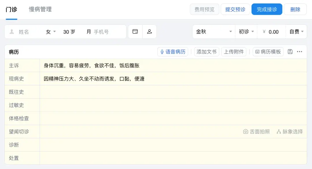Open the gender dropdown showing 女
312x169 pixels.
click(x=51, y=32)
